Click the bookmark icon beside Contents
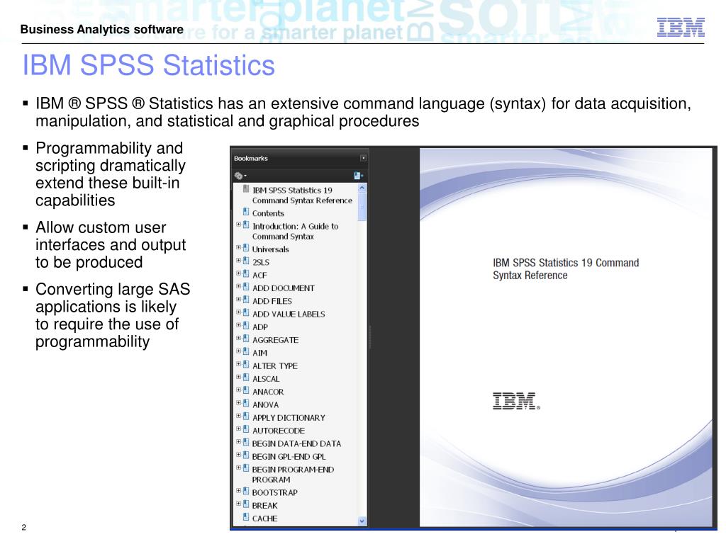Screen dimensions: 726x544 [x=246, y=212]
